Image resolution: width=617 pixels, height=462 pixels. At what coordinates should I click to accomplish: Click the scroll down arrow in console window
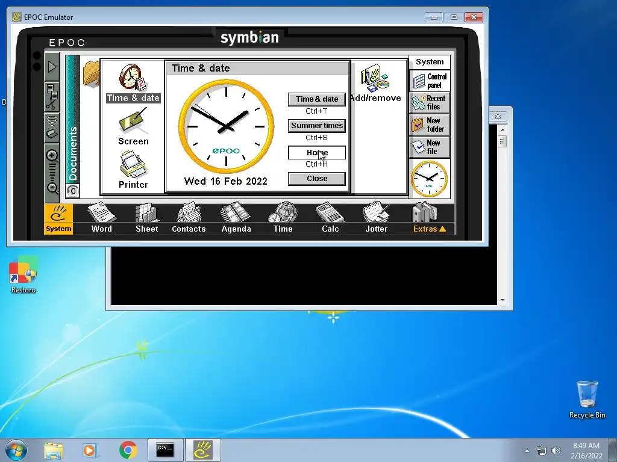coord(503,300)
